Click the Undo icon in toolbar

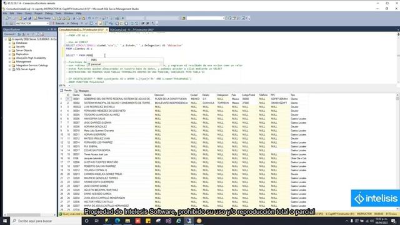[89, 18]
